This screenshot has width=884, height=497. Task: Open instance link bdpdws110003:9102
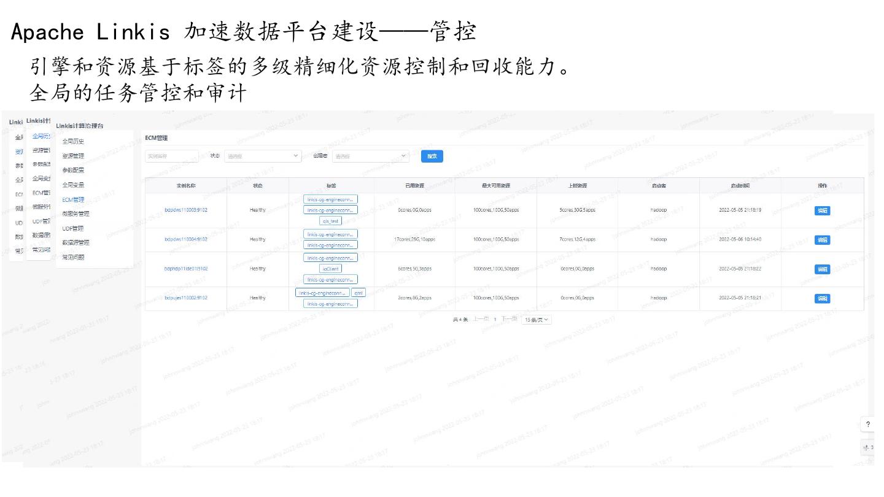[x=186, y=210]
